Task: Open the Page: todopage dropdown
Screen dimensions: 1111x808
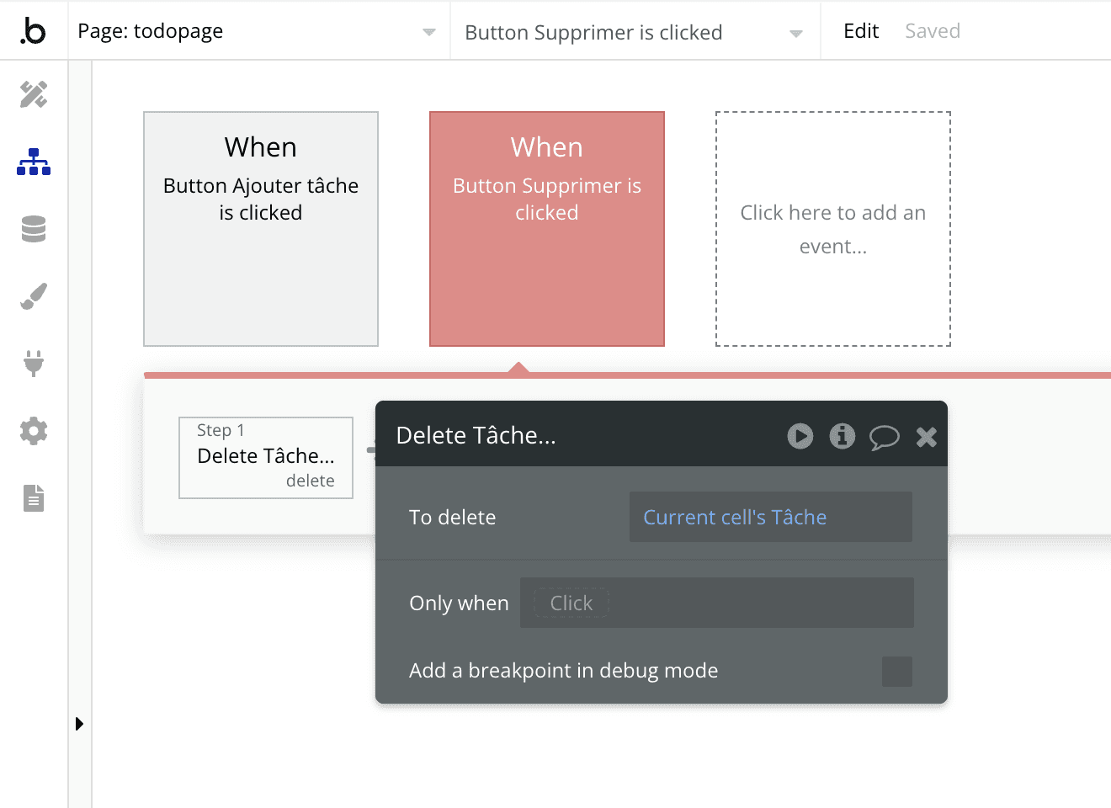Action: pos(428,31)
